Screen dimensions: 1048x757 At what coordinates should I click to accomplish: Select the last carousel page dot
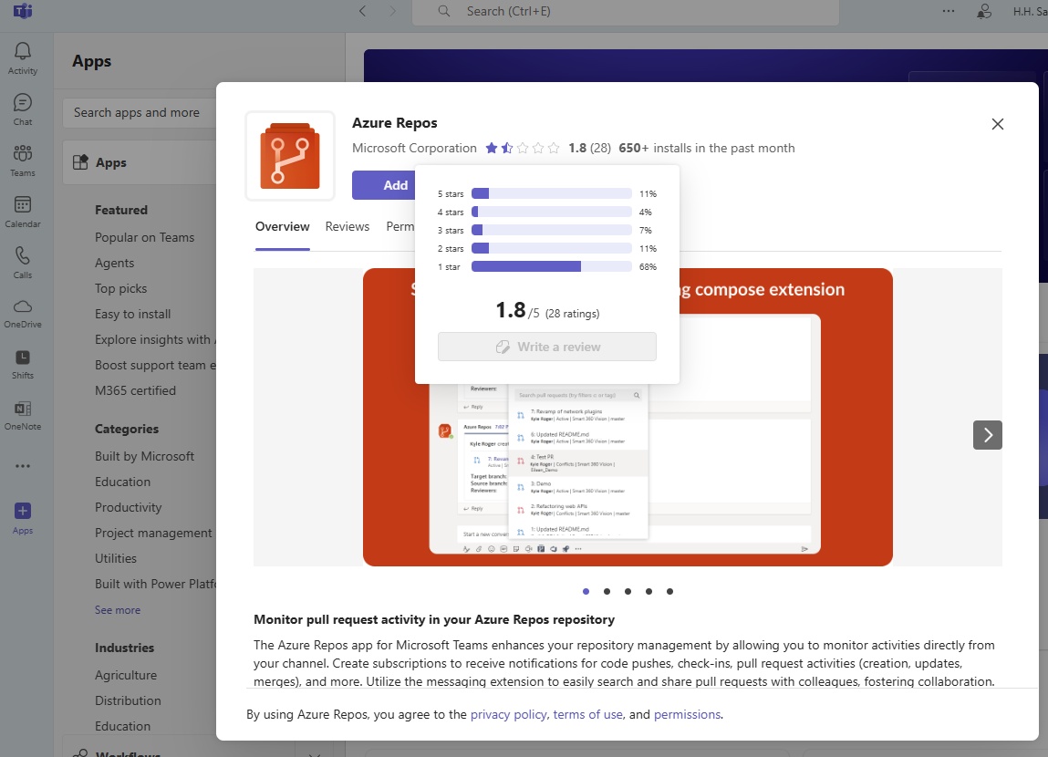pyautogui.click(x=669, y=591)
